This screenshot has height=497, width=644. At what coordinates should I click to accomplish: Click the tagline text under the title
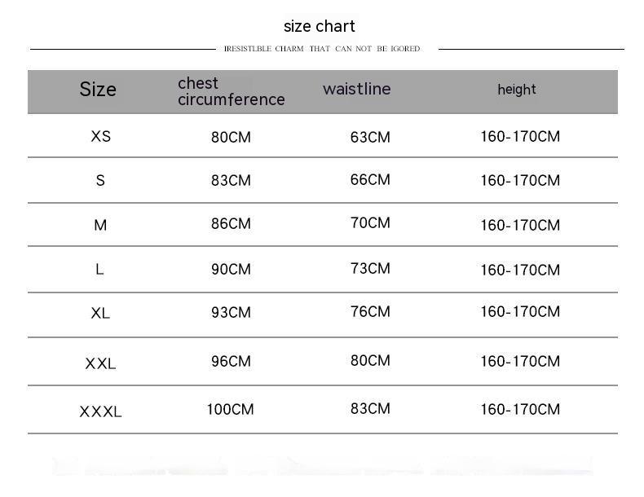click(322, 49)
